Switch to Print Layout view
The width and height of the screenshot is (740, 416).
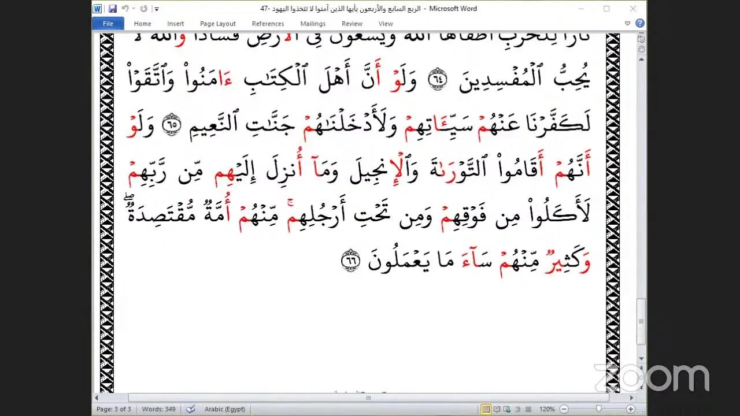pos(486,409)
